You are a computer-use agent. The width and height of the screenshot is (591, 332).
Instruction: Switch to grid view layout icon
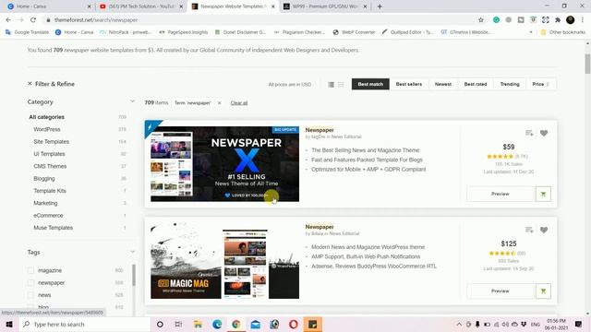coord(341,84)
